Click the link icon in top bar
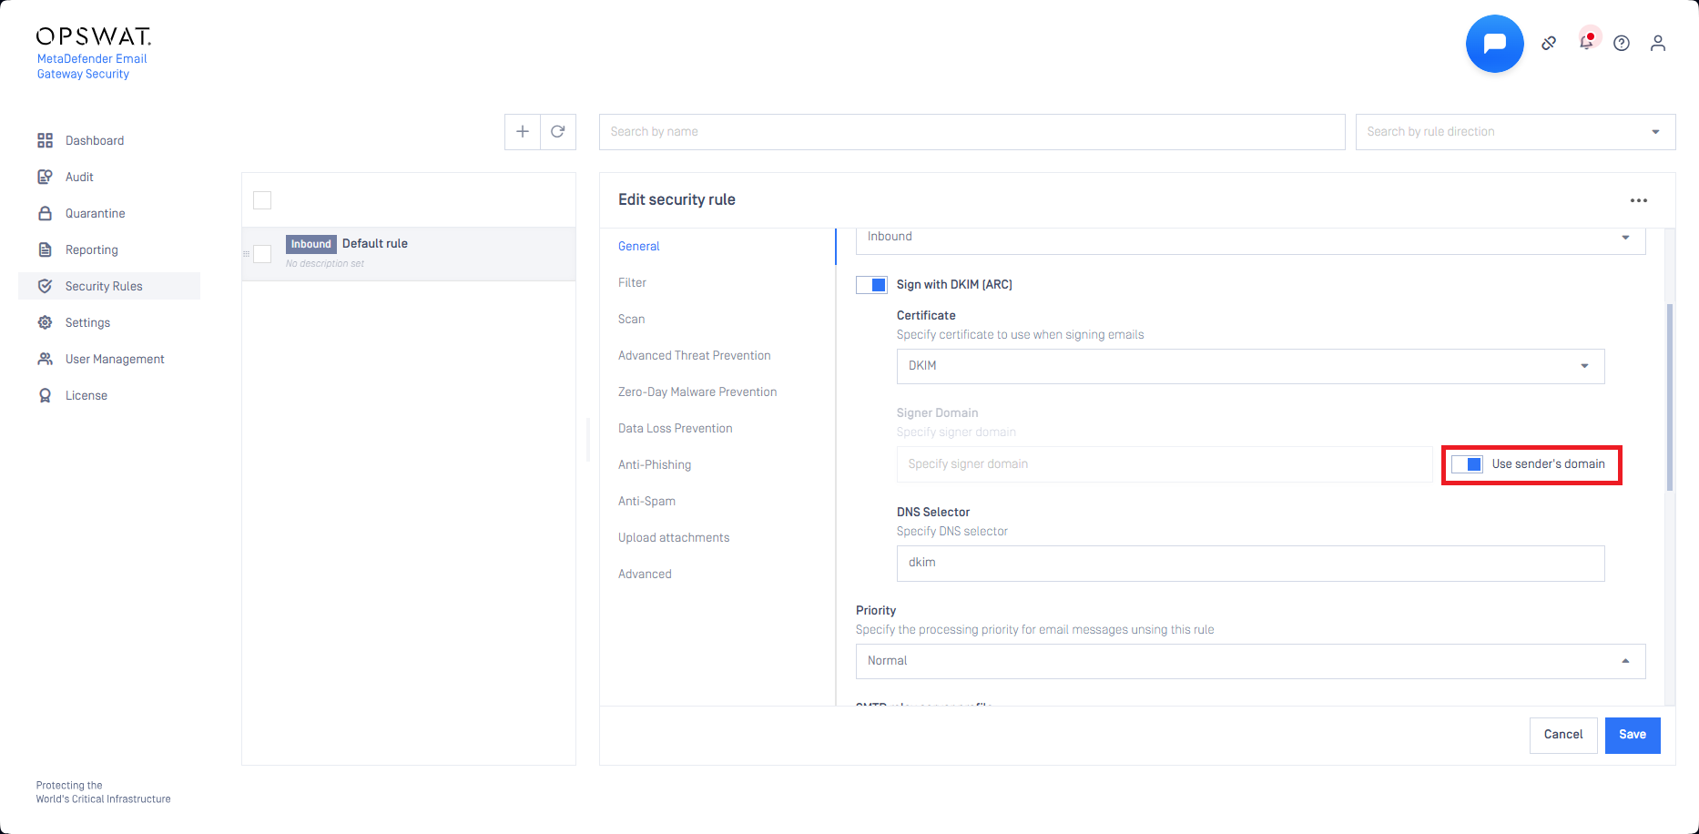The image size is (1699, 834). pos(1549,43)
